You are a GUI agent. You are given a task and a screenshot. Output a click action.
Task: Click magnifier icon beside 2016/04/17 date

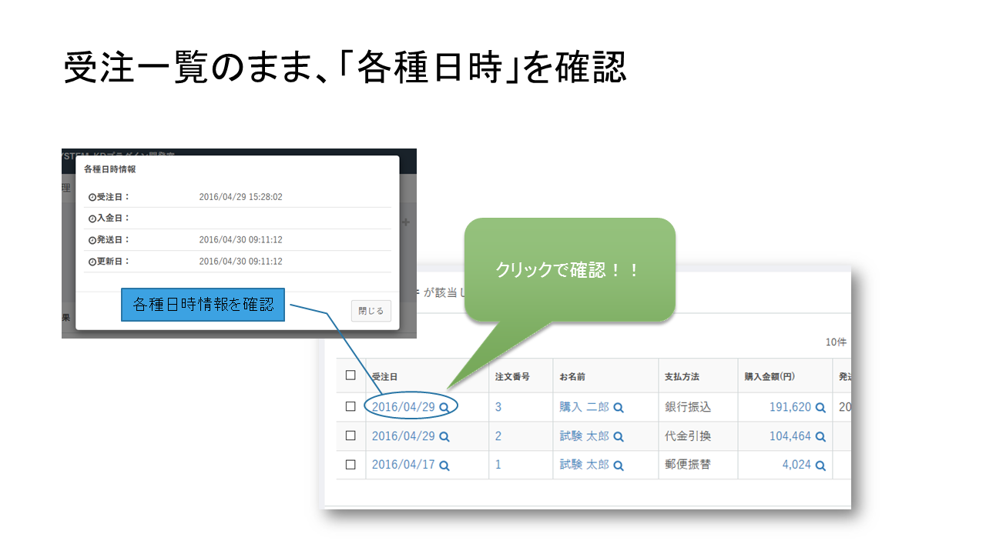[444, 466]
